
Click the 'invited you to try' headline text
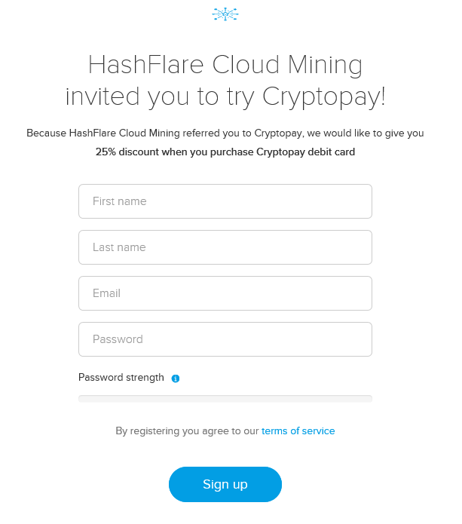point(160,97)
